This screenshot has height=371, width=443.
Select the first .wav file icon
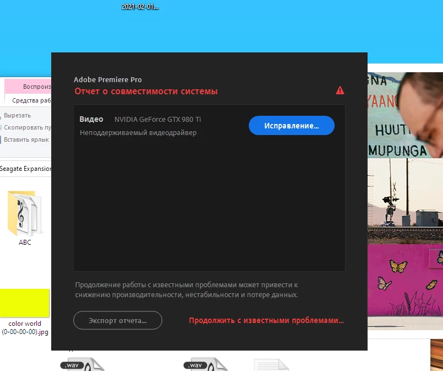(82, 365)
